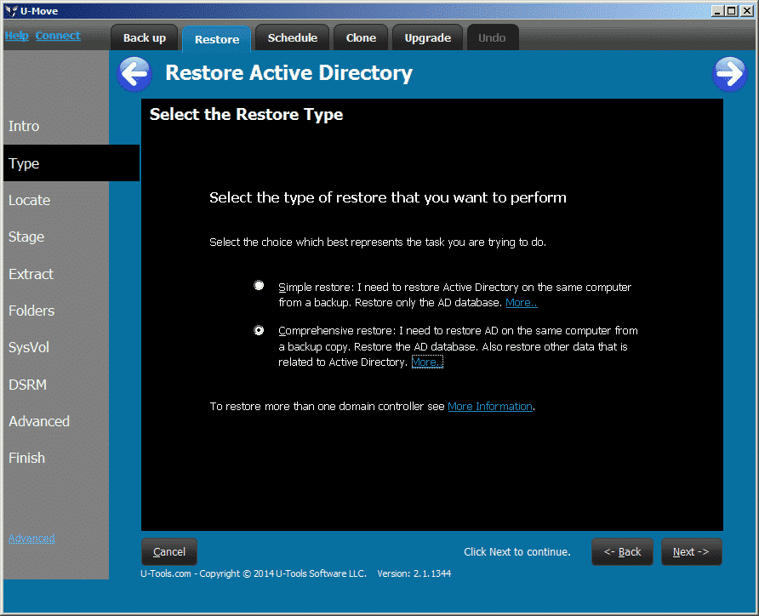Go to the Intro step
This screenshot has width=759, height=616.
click(24, 126)
